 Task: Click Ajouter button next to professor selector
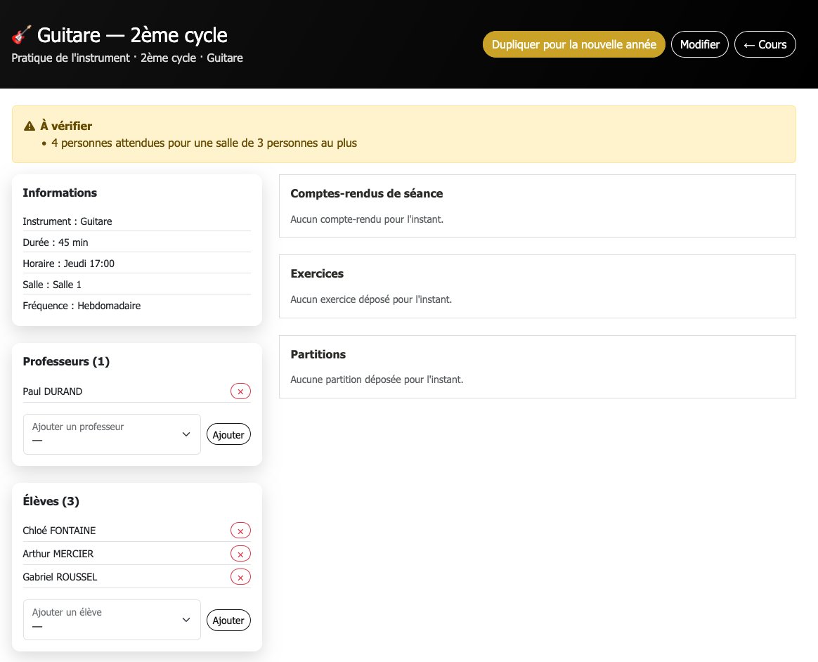228,434
